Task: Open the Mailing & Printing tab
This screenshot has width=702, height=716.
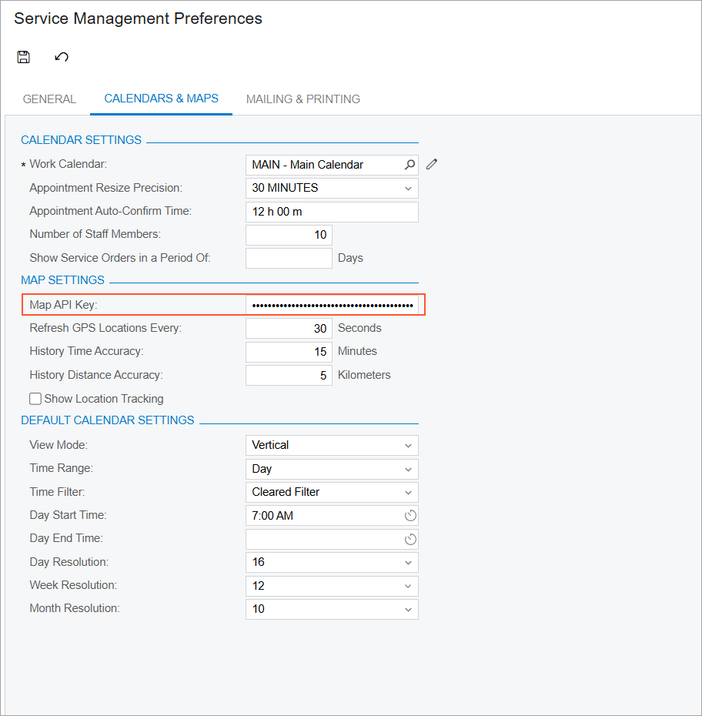Action: click(303, 99)
